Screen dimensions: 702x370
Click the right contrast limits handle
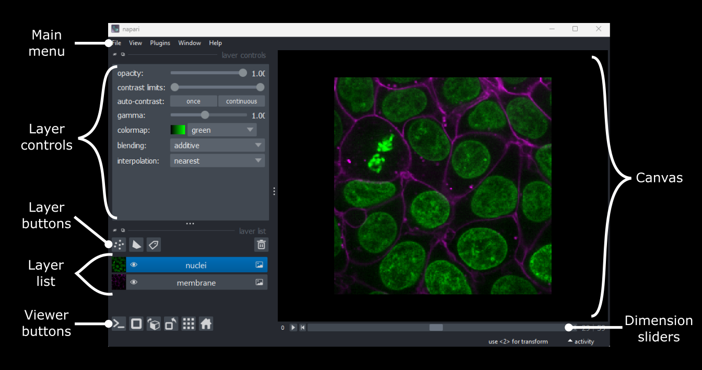[x=260, y=87]
